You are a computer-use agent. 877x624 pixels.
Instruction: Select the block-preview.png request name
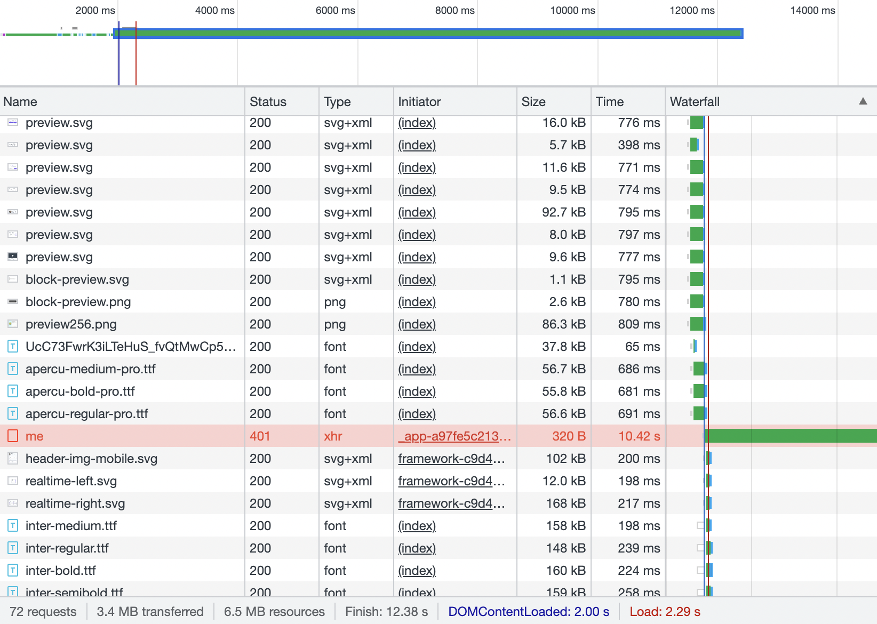click(x=78, y=301)
